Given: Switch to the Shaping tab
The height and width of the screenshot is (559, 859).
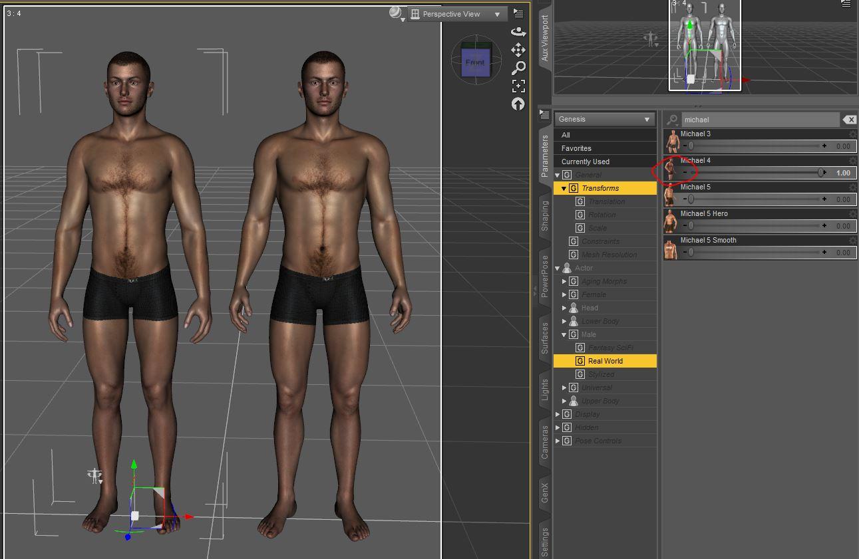Looking at the screenshot, I should [x=544, y=215].
